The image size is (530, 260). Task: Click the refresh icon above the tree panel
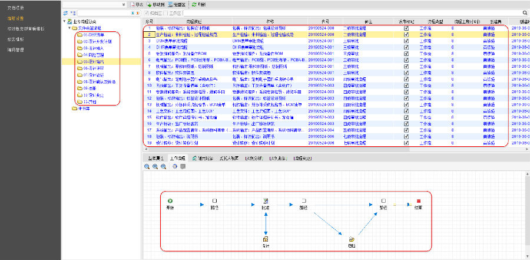[65, 12]
